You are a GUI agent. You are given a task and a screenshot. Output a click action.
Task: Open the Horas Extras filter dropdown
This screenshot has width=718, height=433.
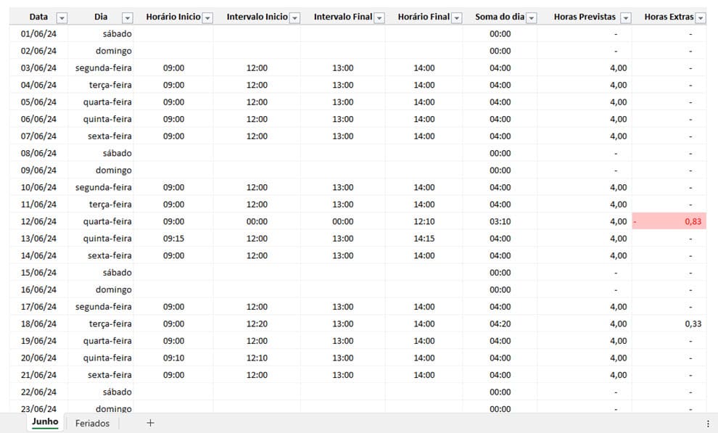click(701, 18)
